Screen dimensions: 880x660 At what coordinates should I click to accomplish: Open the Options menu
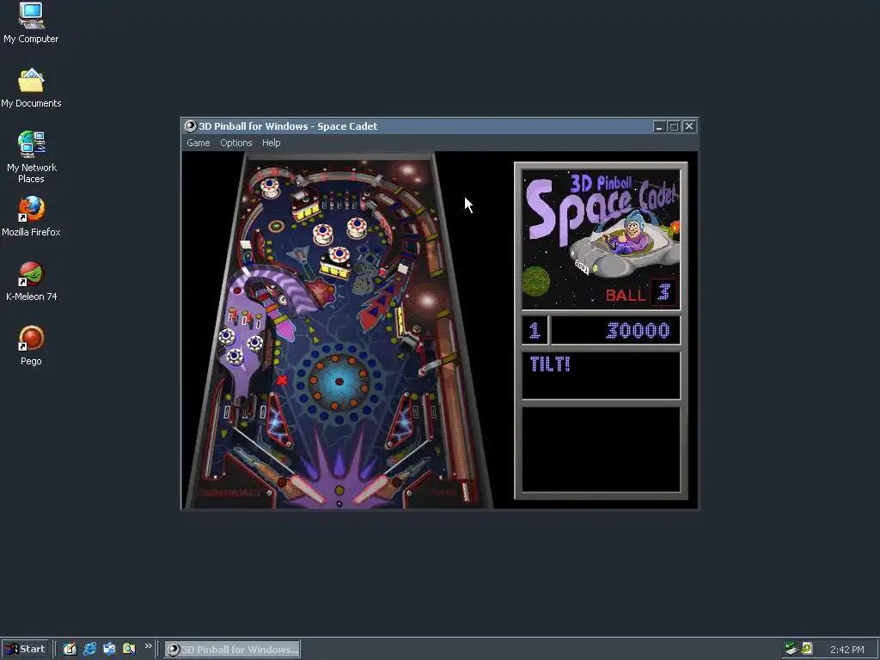coord(235,144)
